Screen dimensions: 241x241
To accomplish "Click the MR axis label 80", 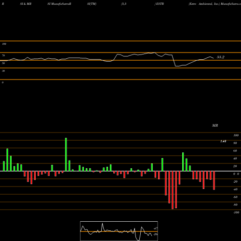I will pyautogui.click(x=235, y=143).
